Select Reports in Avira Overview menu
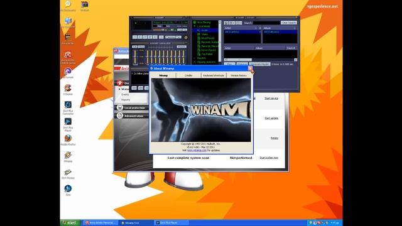402x226 pixels. click(x=126, y=100)
